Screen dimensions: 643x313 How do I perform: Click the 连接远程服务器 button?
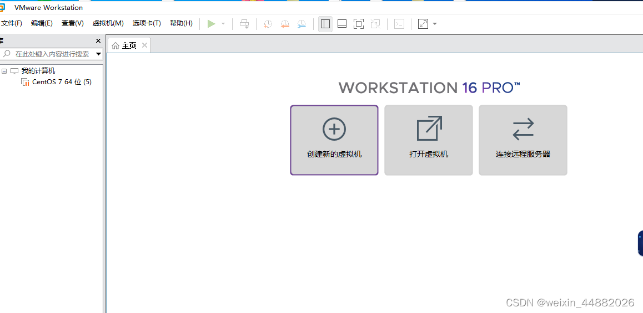[523, 140]
